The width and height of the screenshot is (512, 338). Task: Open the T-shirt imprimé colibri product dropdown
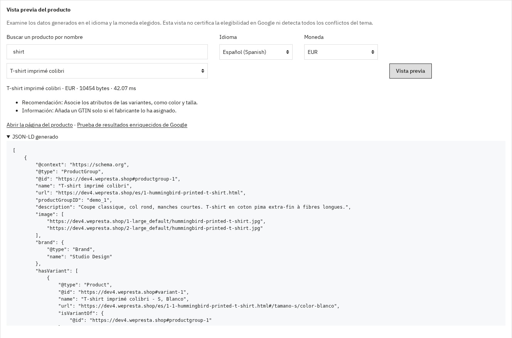107,71
